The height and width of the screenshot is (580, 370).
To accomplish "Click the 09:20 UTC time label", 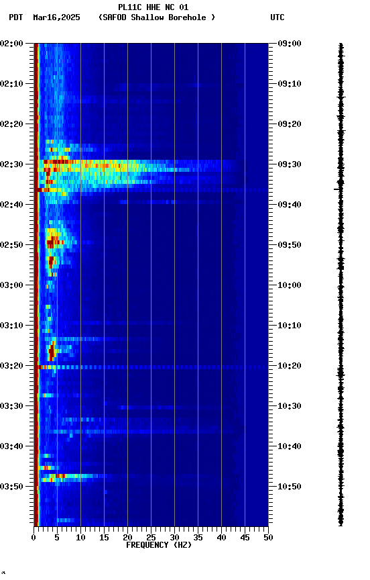I will pyautogui.click(x=290, y=124).
